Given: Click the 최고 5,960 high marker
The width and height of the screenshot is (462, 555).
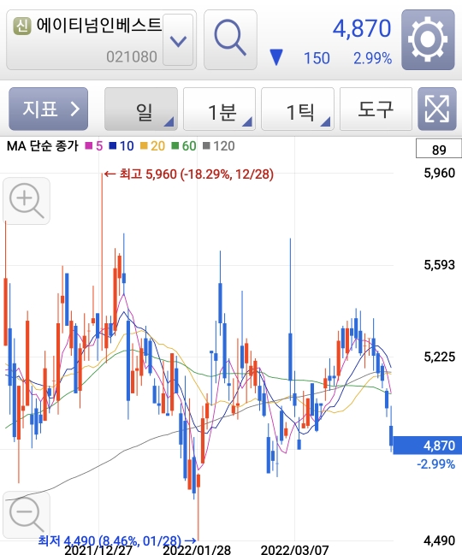Looking at the screenshot, I should point(189,174).
